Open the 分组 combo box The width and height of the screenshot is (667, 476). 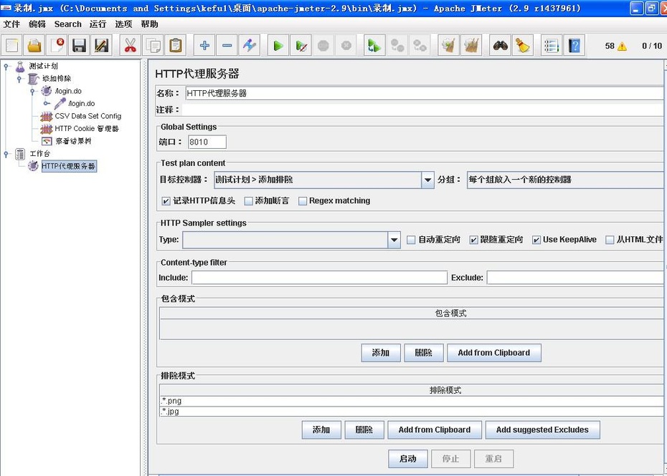tap(565, 180)
